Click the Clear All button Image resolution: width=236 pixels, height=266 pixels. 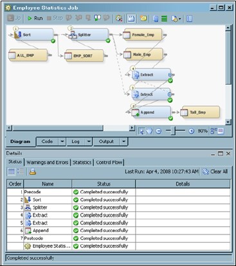point(215,172)
